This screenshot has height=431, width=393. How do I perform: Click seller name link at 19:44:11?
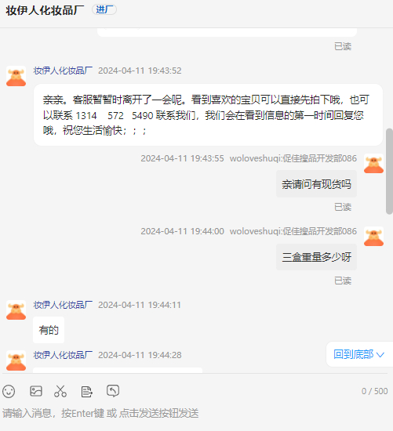[63, 305]
